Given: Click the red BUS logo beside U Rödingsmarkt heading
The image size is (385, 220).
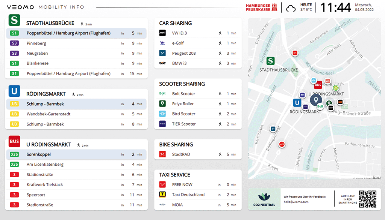Looking at the screenshot, I should point(14,141).
